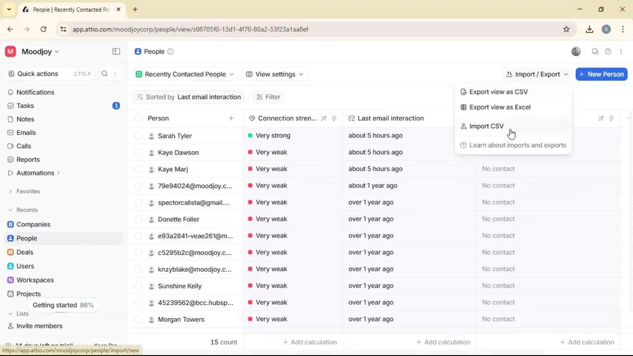Click Moodjoy workspace logo
Viewport: 633px width, 356px height.
(11, 52)
